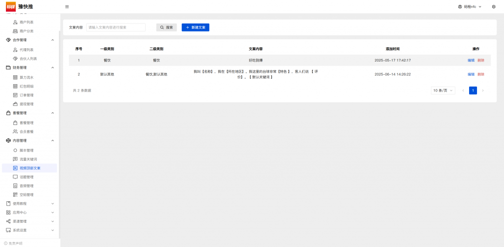Image resolution: width=504 pixels, height=247 pixels.
Task: Click the 空码管理 QR code icon
Action: [x=15, y=195]
